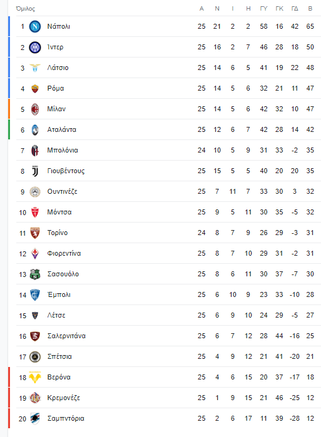Click the Sassuolo green crest icon

click(x=35, y=274)
